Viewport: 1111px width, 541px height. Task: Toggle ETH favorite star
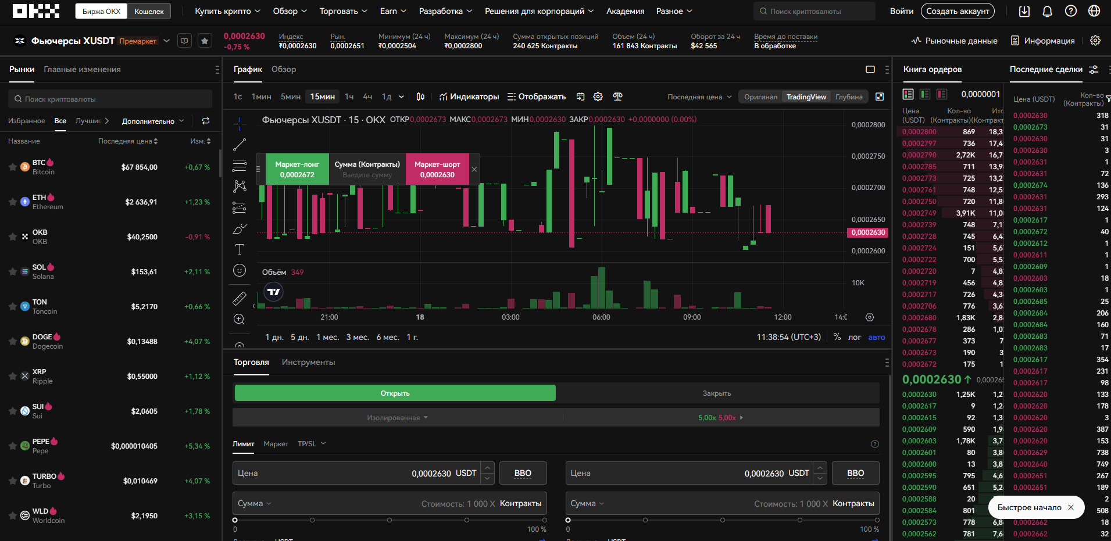click(12, 202)
